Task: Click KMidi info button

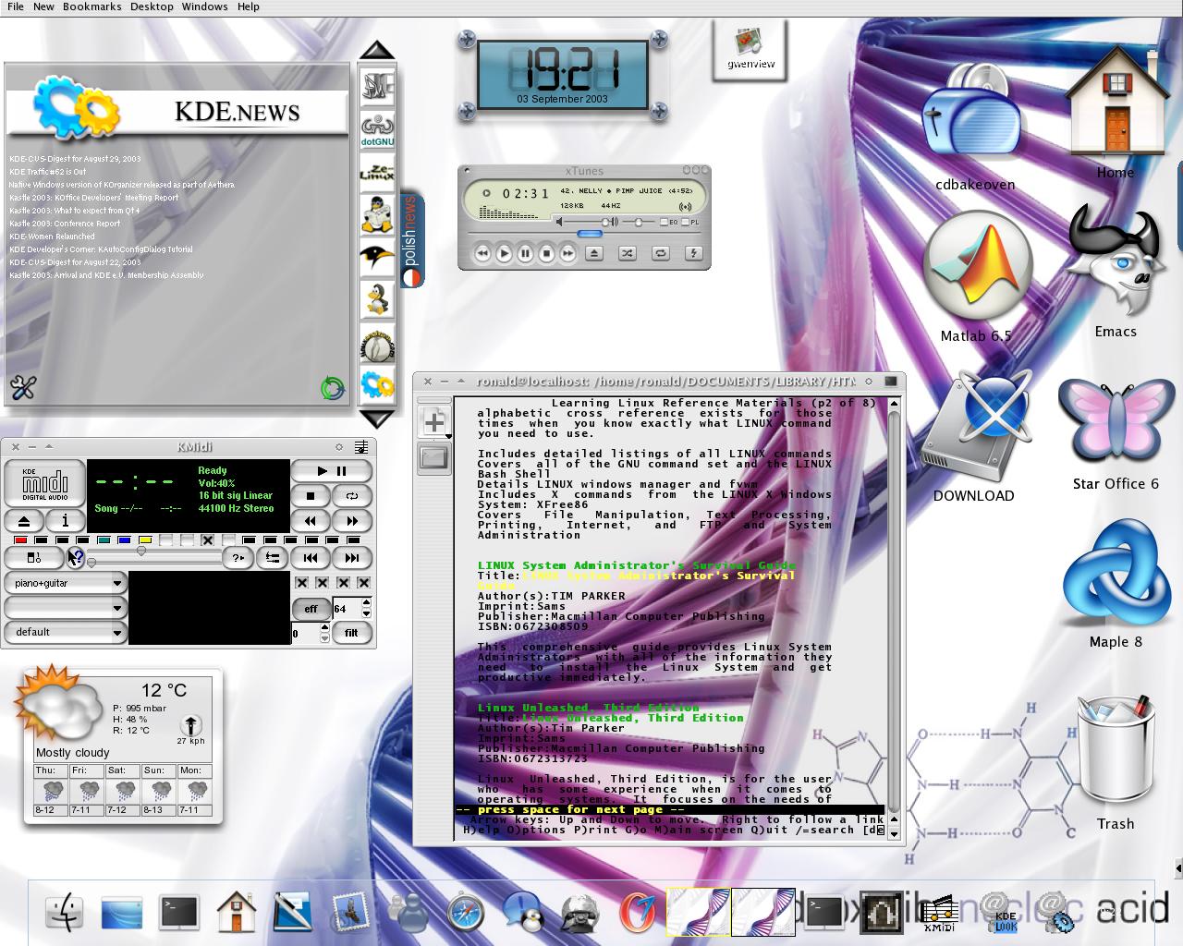Action: (65, 522)
